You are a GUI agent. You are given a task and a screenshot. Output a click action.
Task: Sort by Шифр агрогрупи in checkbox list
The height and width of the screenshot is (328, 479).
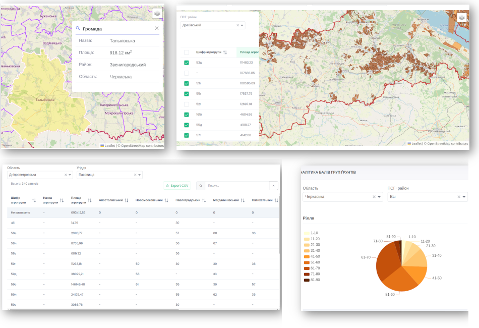point(225,52)
